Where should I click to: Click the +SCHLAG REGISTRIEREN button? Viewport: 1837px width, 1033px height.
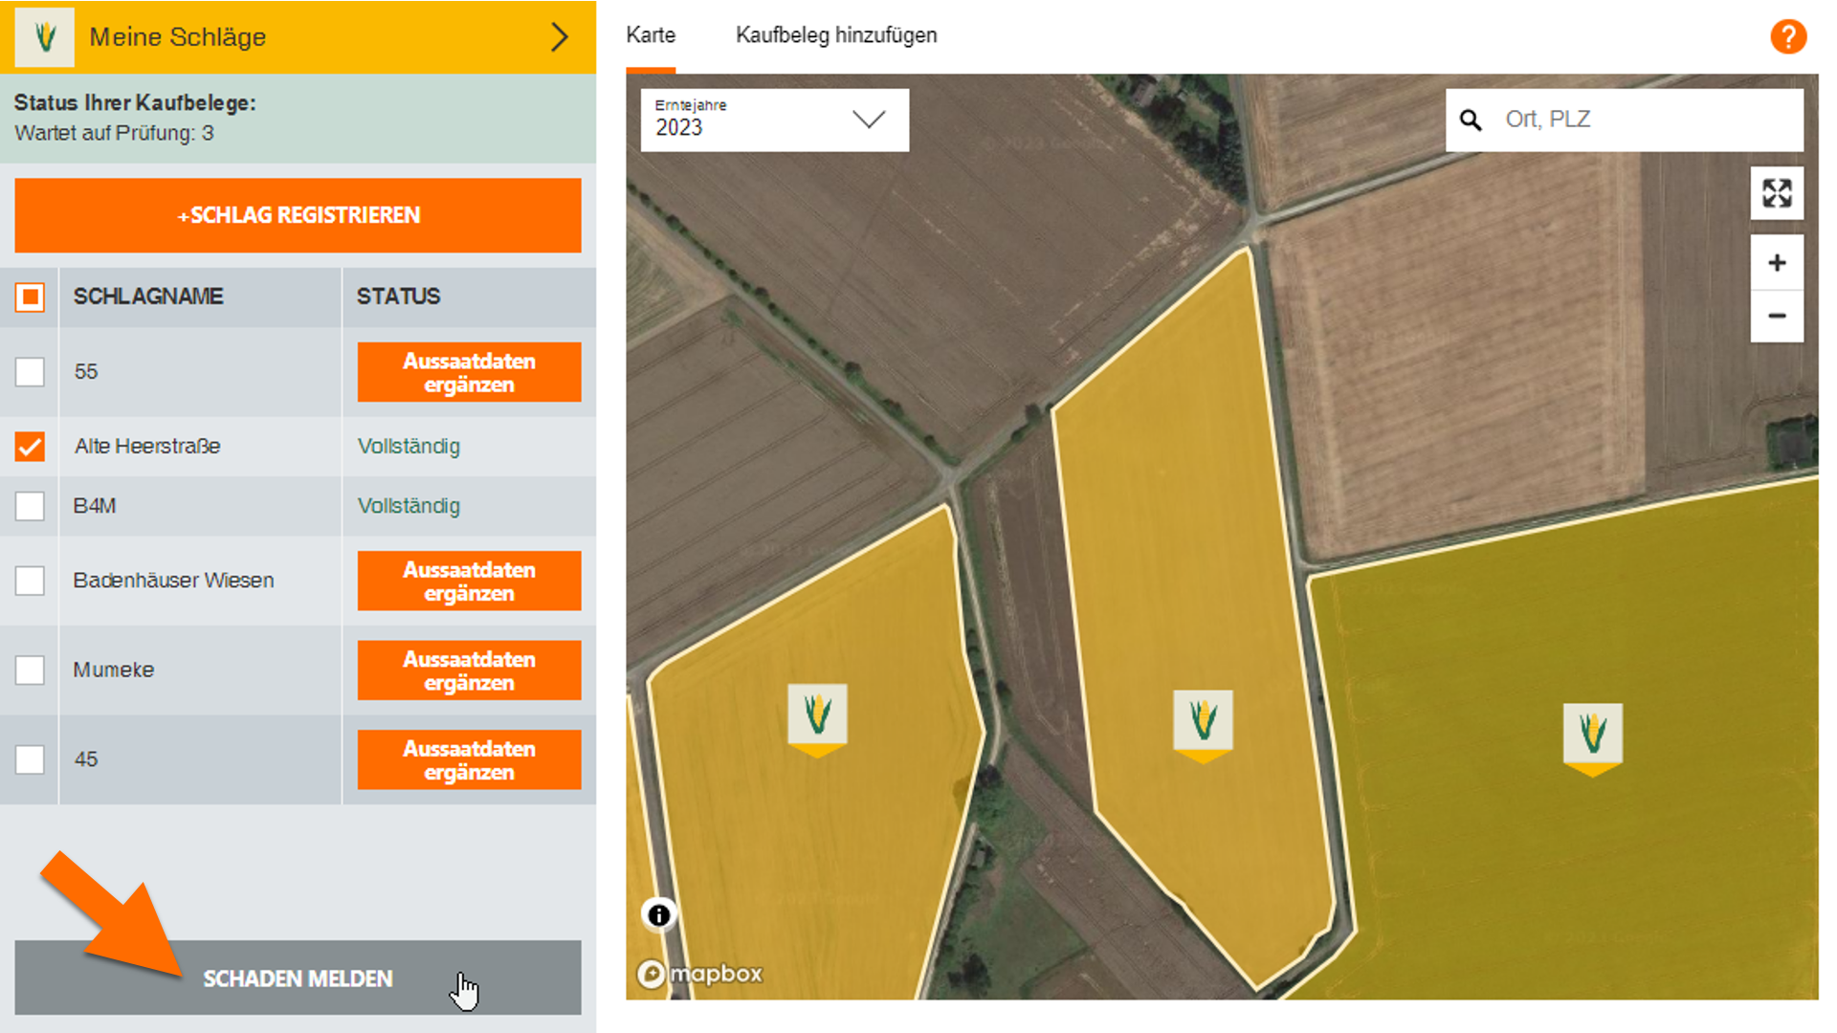pyautogui.click(x=298, y=215)
